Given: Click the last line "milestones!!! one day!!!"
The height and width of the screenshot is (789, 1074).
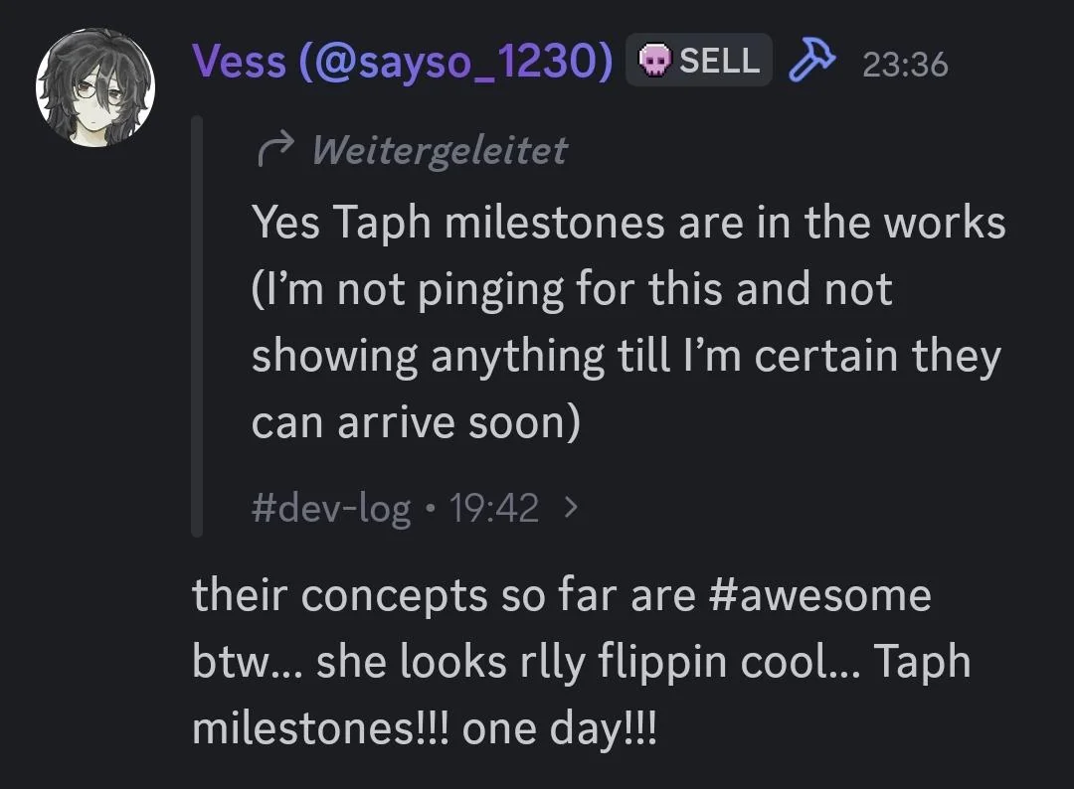Looking at the screenshot, I should coord(425,728).
